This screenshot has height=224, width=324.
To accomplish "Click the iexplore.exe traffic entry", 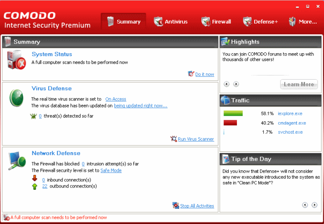I will (290, 113).
